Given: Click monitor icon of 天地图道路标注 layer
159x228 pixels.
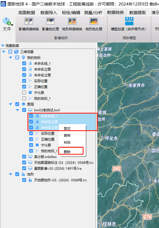Looking at the screenshot, I should pyautogui.click(x=30, y=162).
